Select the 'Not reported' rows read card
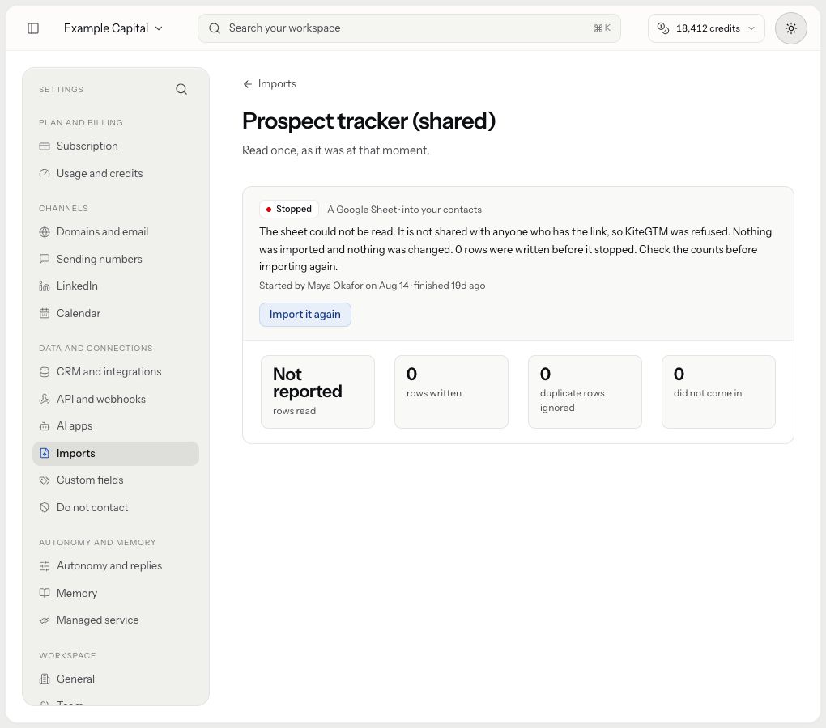Image resolution: width=826 pixels, height=728 pixels. tap(317, 392)
